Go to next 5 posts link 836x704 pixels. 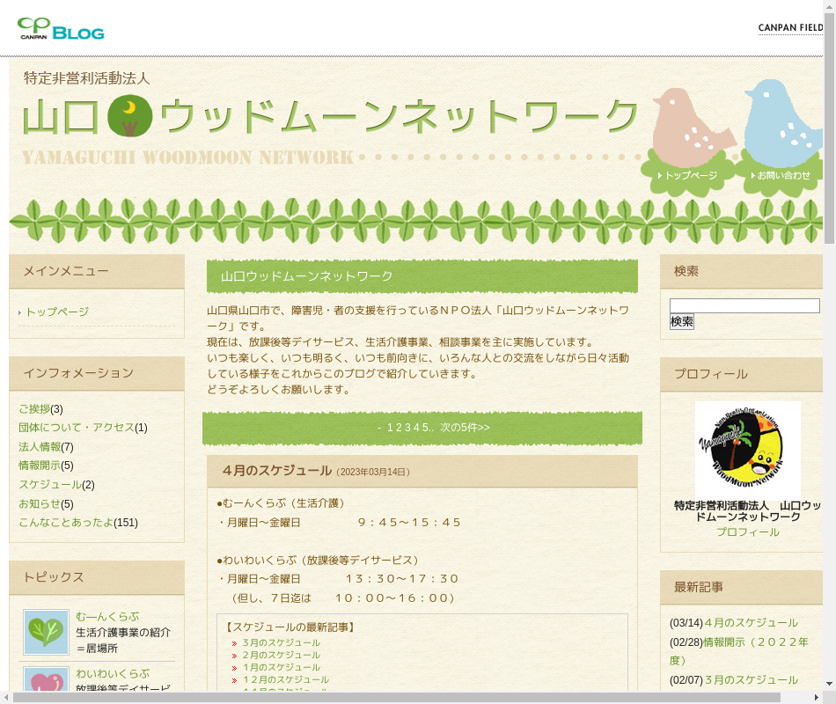[465, 428]
